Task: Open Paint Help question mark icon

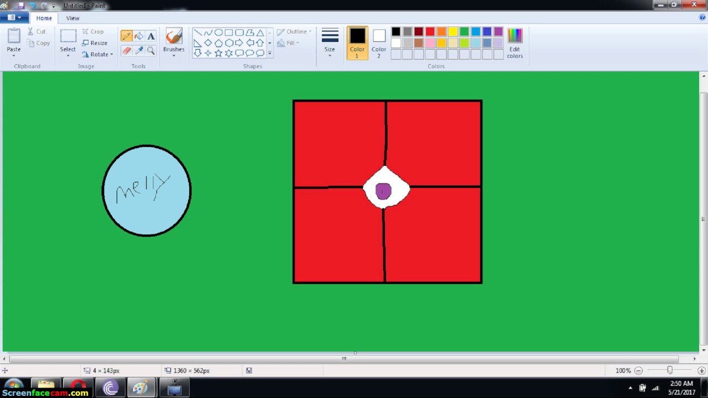Action: point(702,18)
